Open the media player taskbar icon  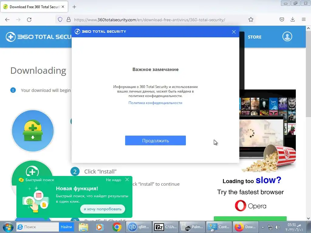pos(100,227)
